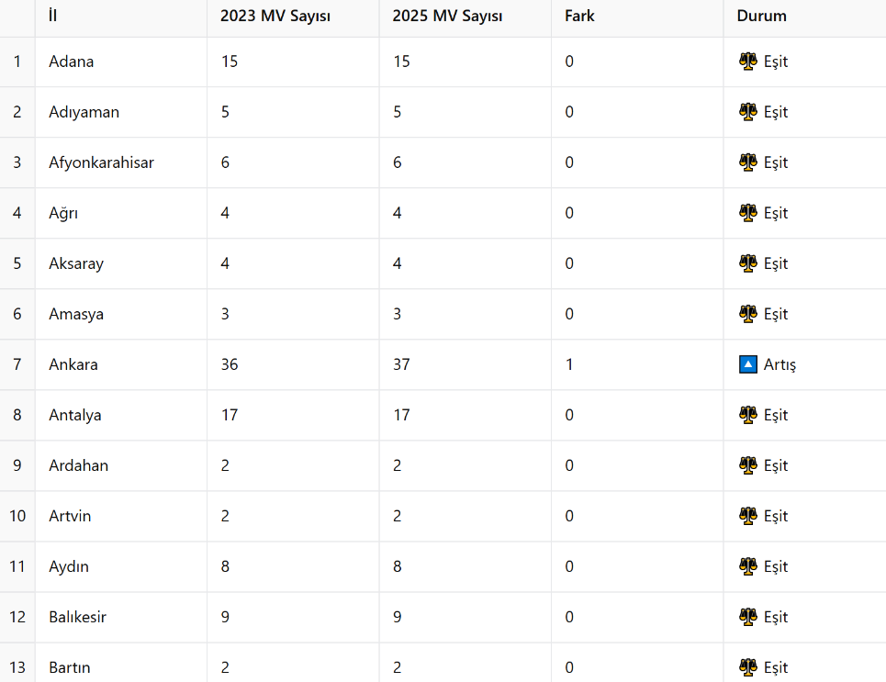Click the blue Artış arrow icon for Ankara
The image size is (886, 682).
[x=747, y=364]
